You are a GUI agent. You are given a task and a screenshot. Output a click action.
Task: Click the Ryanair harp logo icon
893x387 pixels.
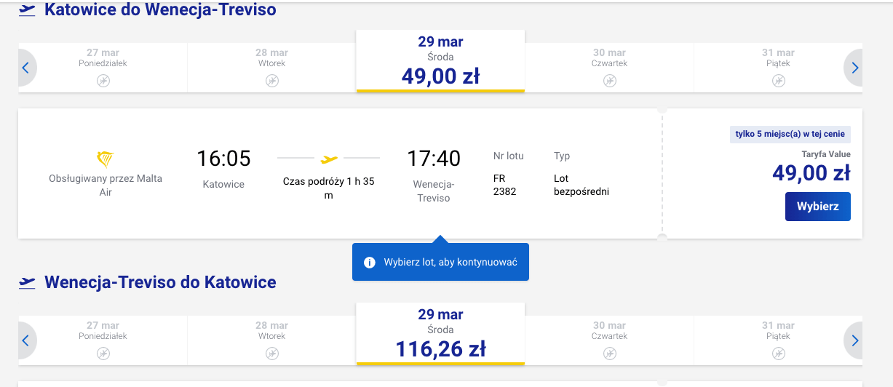pos(106,159)
